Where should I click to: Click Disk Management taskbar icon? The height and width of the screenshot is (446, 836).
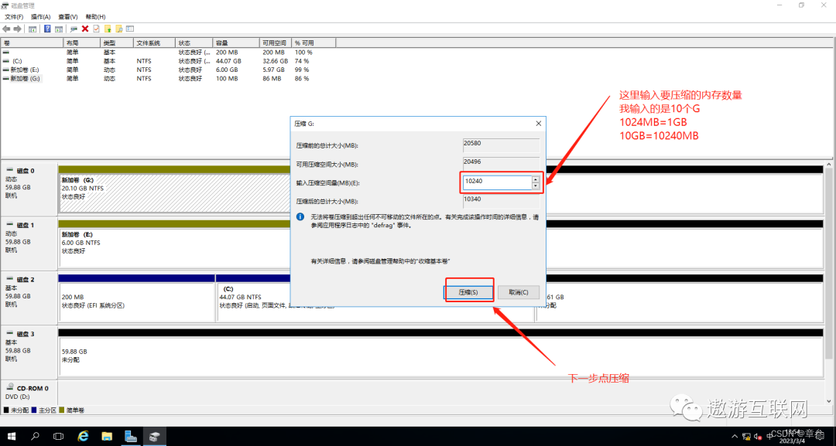(x=155, y=437)
